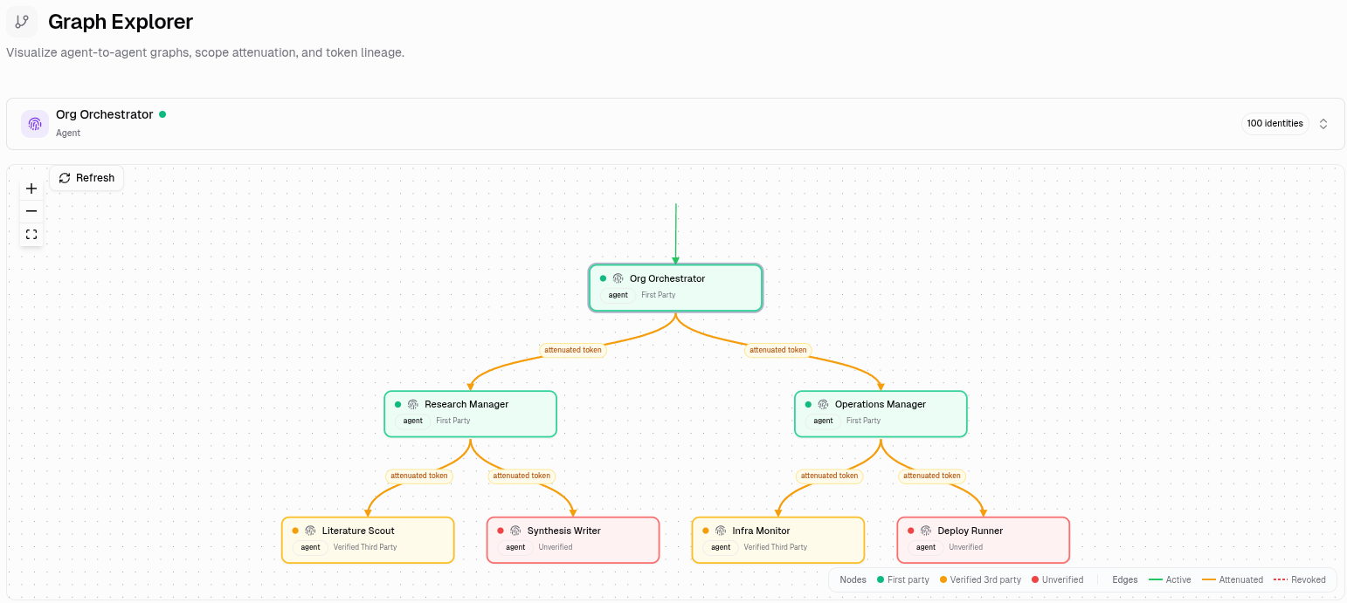Expand the identity selector chevrons
The image size is (1347, 603).
point(1323,124)
